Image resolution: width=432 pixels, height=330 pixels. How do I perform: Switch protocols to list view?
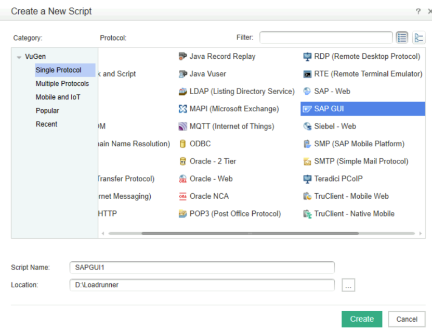[x=402, y=37]
